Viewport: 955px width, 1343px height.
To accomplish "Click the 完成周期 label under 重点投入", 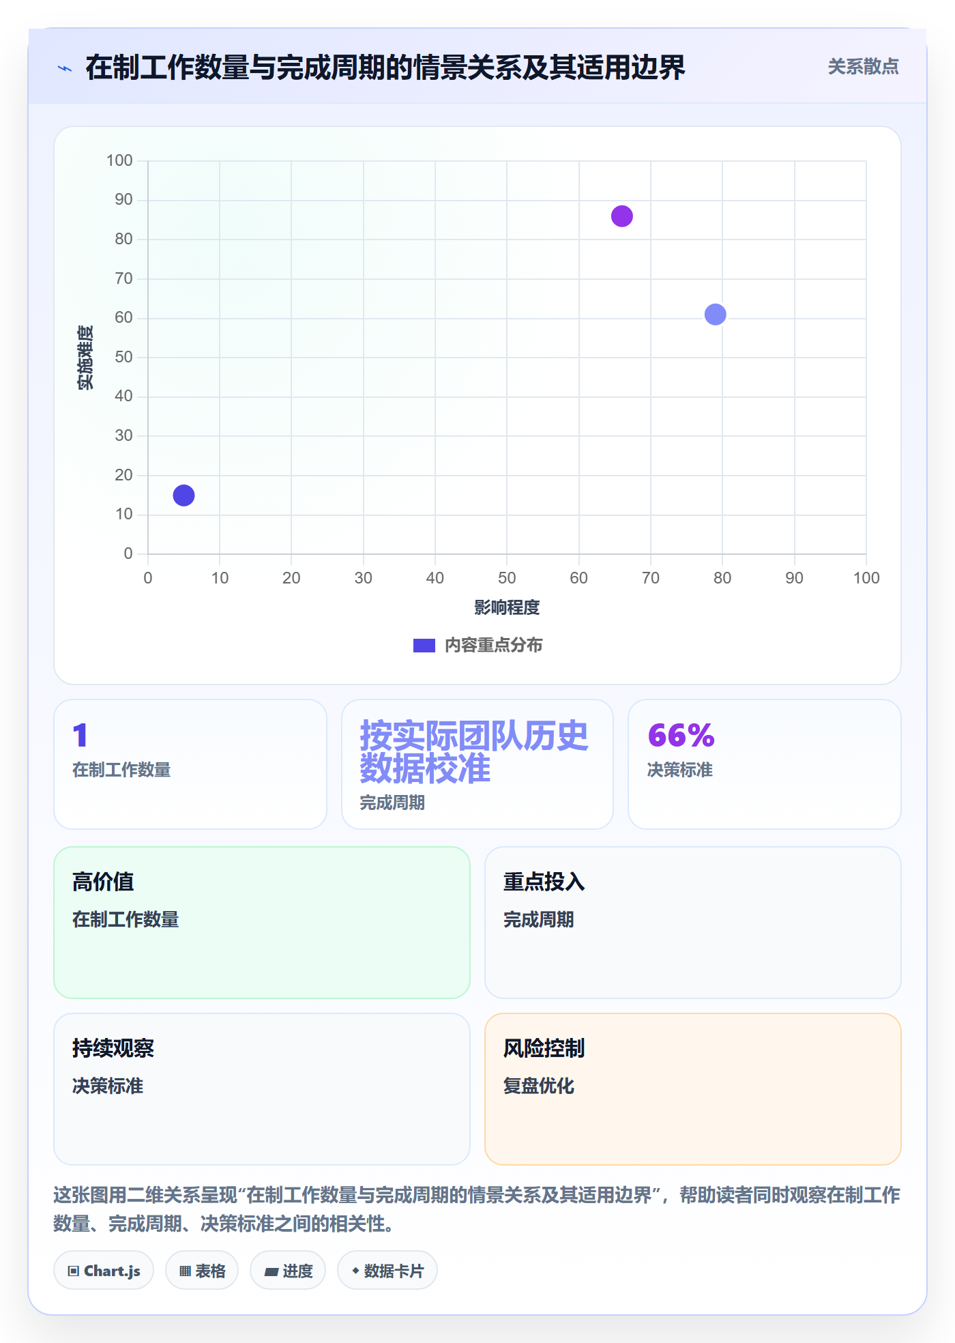I will click(539, 919).
